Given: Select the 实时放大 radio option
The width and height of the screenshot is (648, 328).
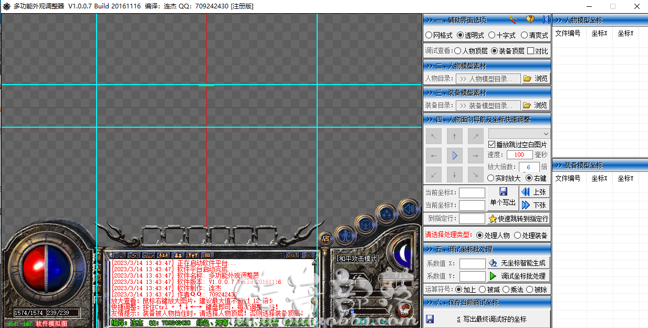Looking at the screenshot, I should [x=504, y=178].
